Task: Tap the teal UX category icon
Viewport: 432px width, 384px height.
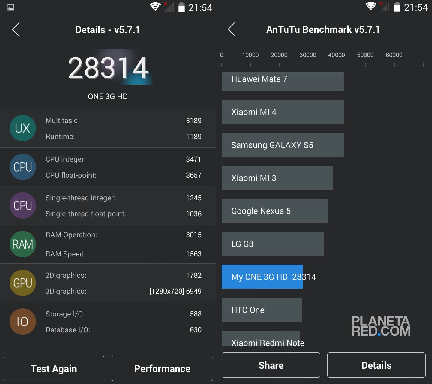Action: click(23, 128)
